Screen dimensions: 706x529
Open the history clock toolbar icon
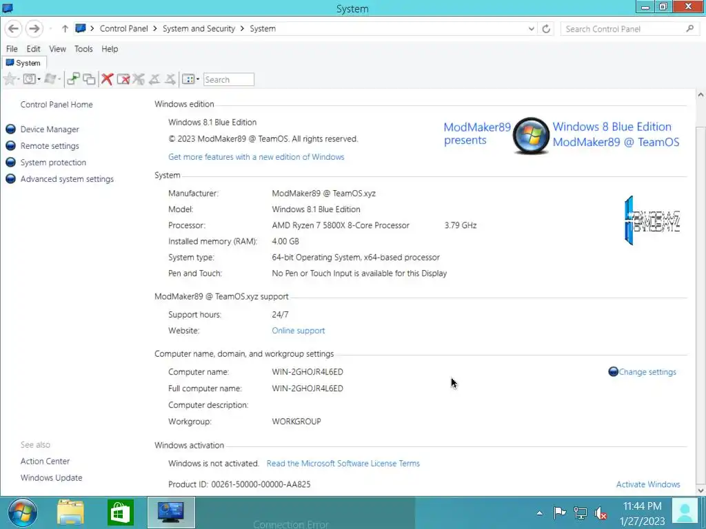coord(29,79)
